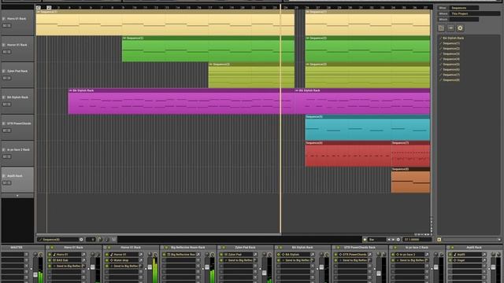Open editor icon for In yo face 2 module
This screenshot has width=504, height=283.
pos(427,255)
